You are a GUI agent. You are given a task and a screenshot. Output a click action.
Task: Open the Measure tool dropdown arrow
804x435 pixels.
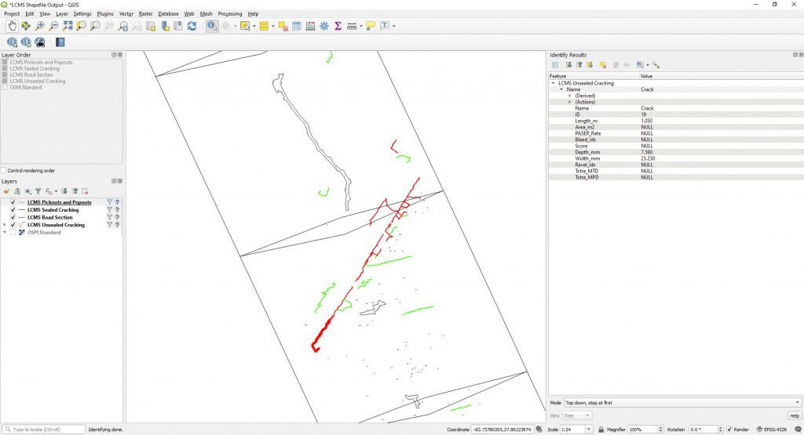point(361,26)
